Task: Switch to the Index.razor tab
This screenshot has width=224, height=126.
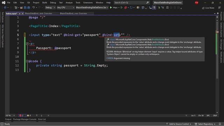Action: 12,14
